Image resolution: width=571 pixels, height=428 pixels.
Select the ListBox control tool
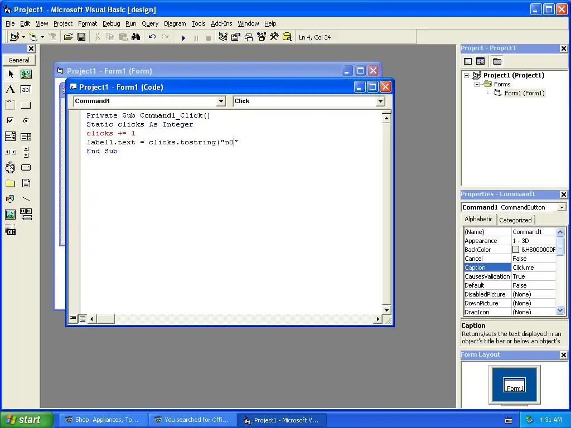click(x=26, y=137)
